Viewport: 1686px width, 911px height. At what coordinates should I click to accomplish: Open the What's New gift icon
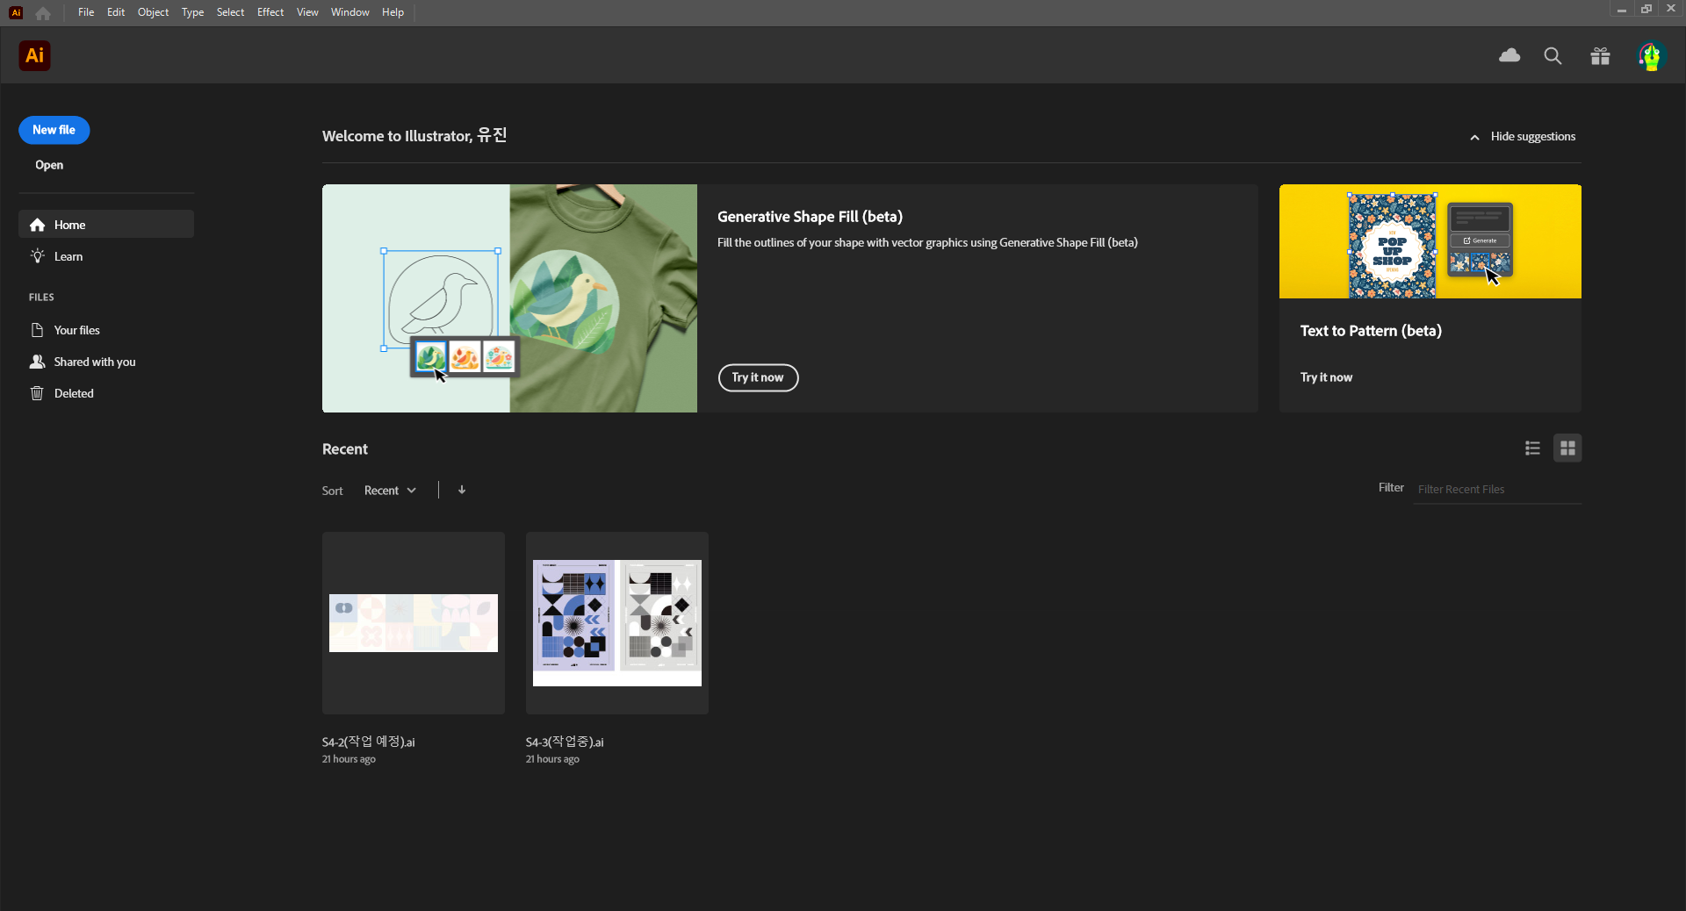(1600, 56)
